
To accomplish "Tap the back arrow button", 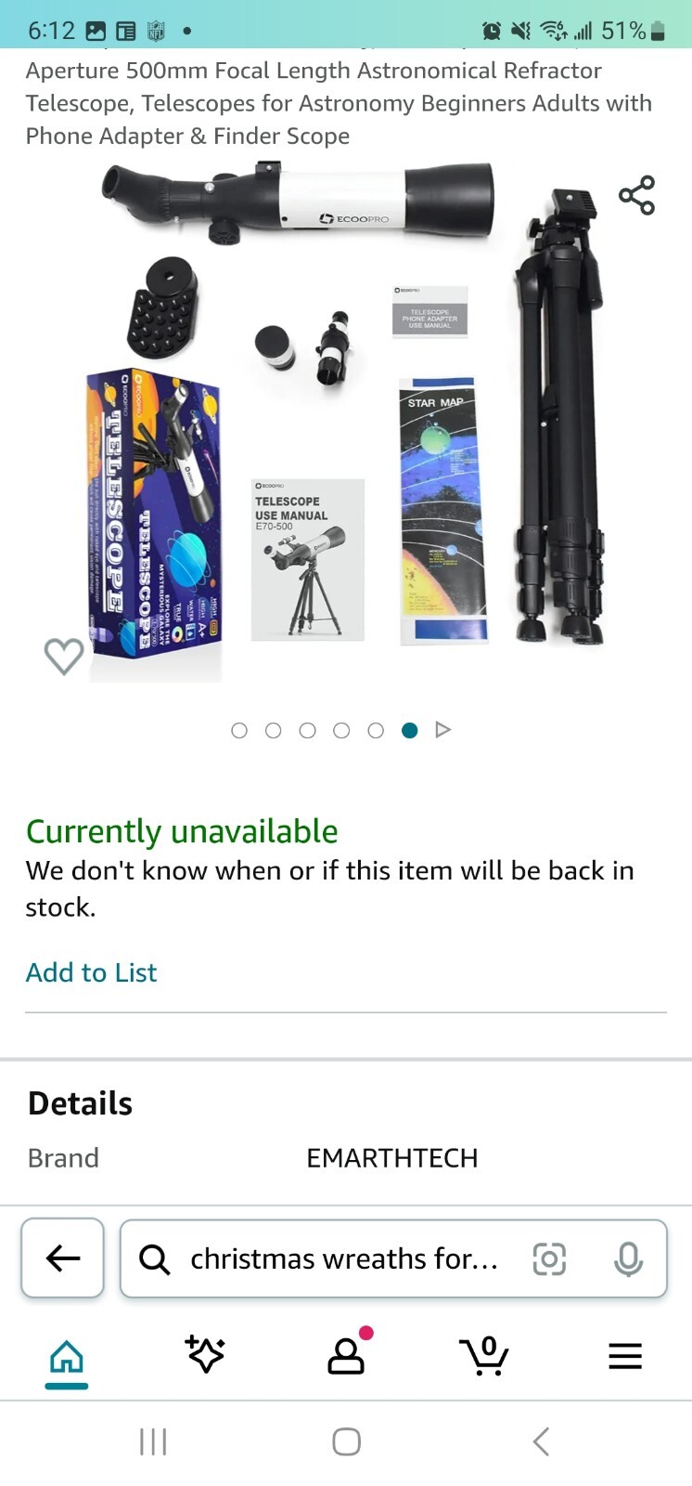I will tap(62, 1258).
